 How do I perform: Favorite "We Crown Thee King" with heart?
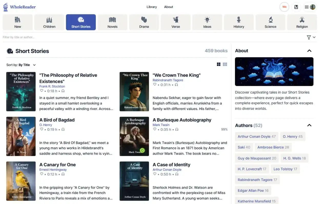pos(155,85)
